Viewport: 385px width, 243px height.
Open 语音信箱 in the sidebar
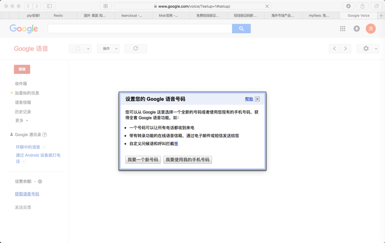pyautogui.click(x=23, y=102)
